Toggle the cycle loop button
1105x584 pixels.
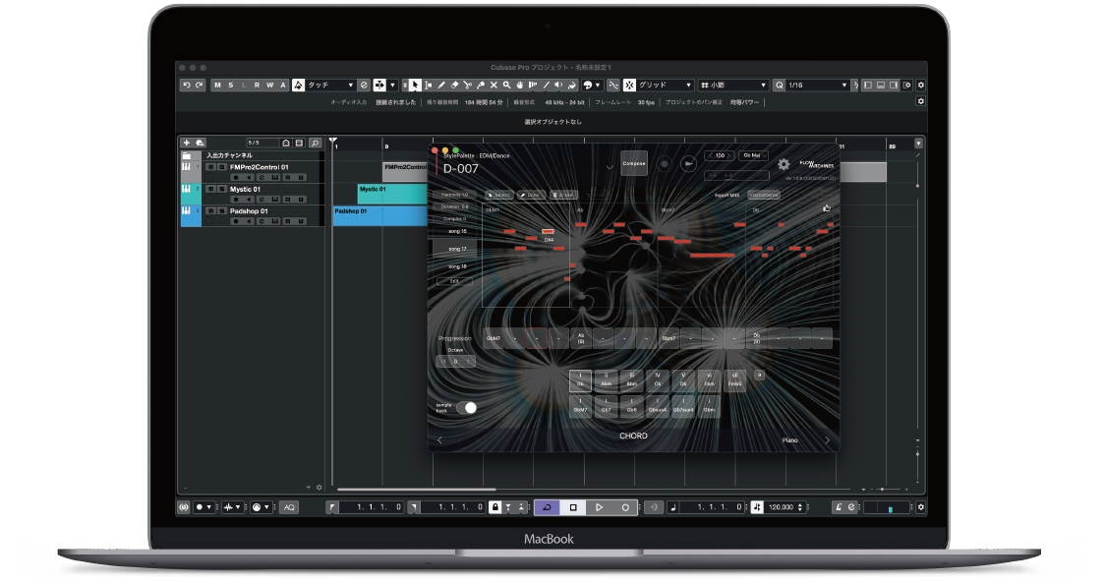pyautogui.click(x=547, y=507)
